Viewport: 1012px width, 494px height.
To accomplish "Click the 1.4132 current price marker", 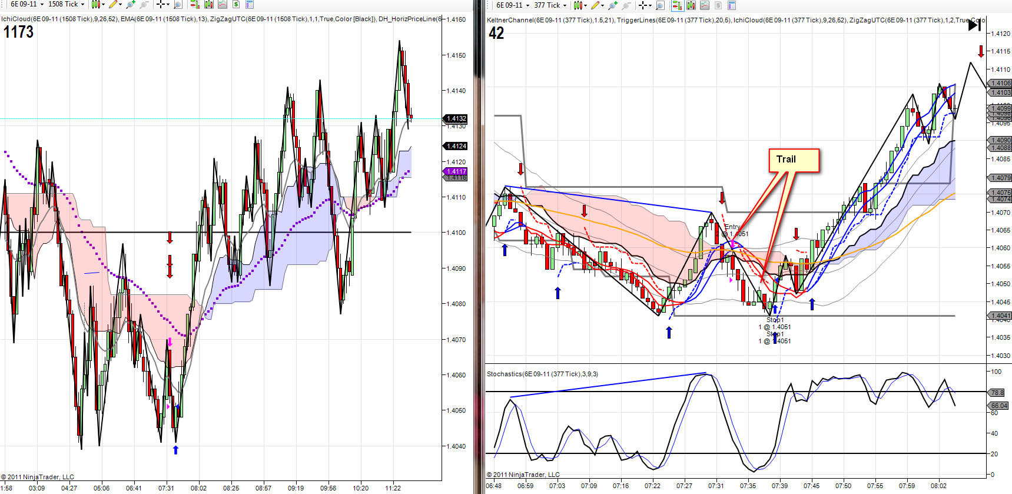I will [455, 118].
